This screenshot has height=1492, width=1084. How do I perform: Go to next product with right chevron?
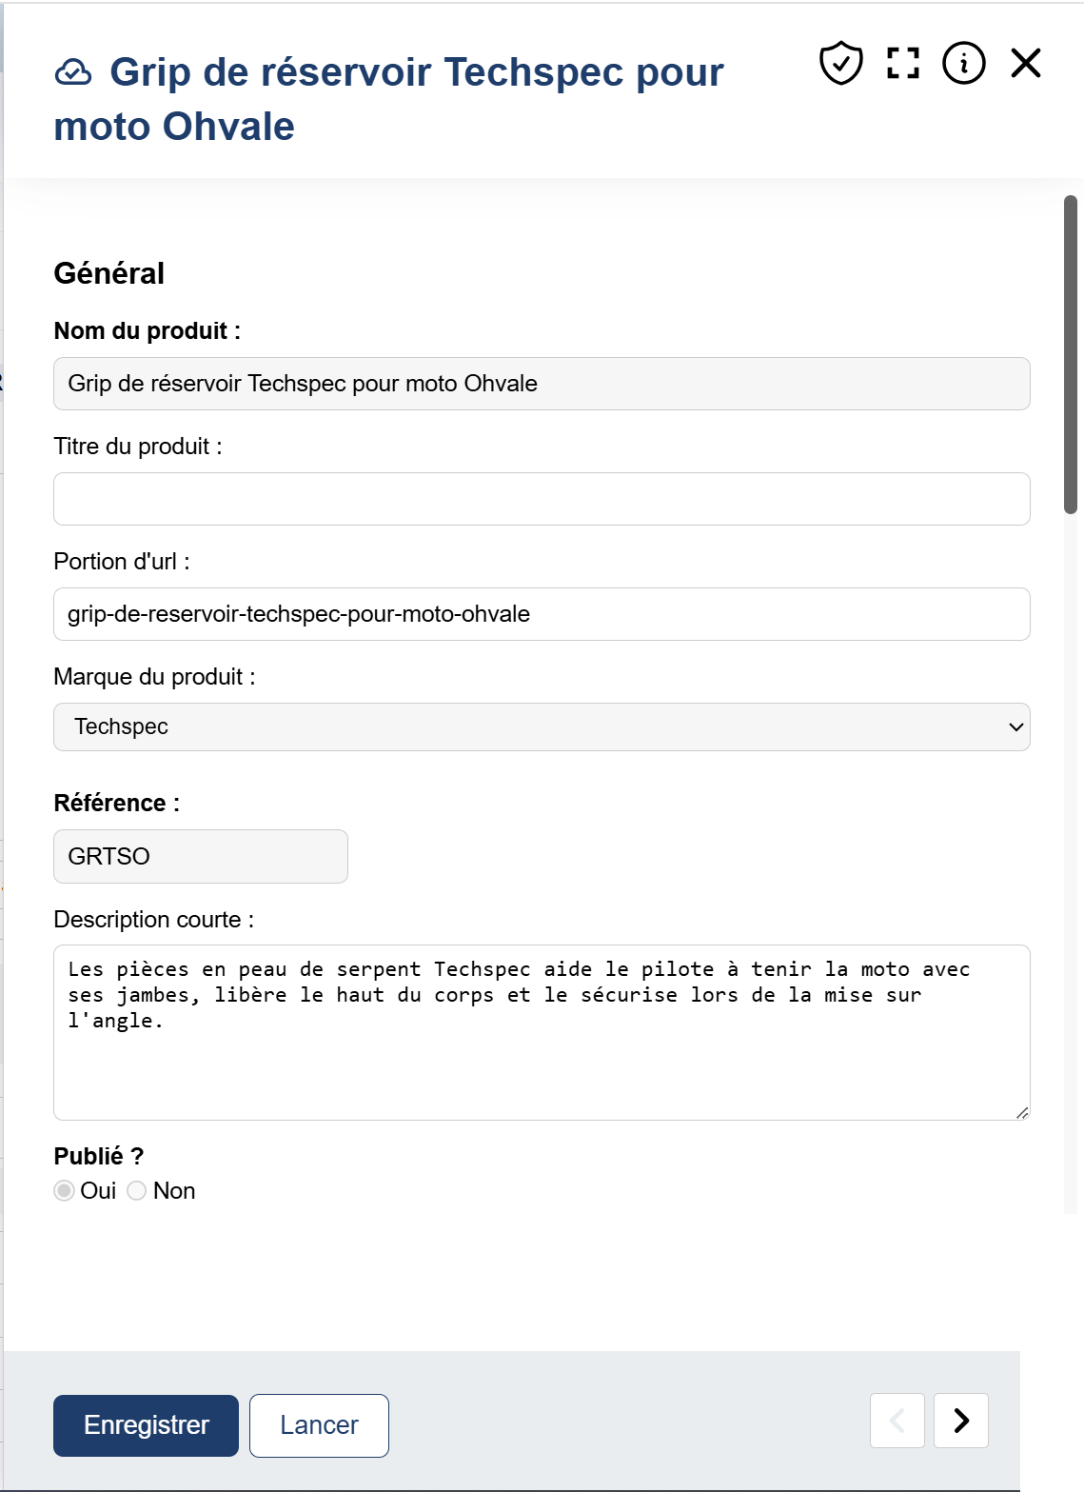coord(961,1421)
